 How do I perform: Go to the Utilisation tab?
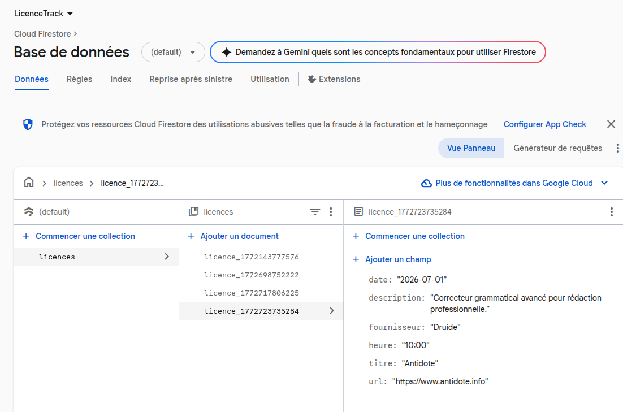coord(270,79)
